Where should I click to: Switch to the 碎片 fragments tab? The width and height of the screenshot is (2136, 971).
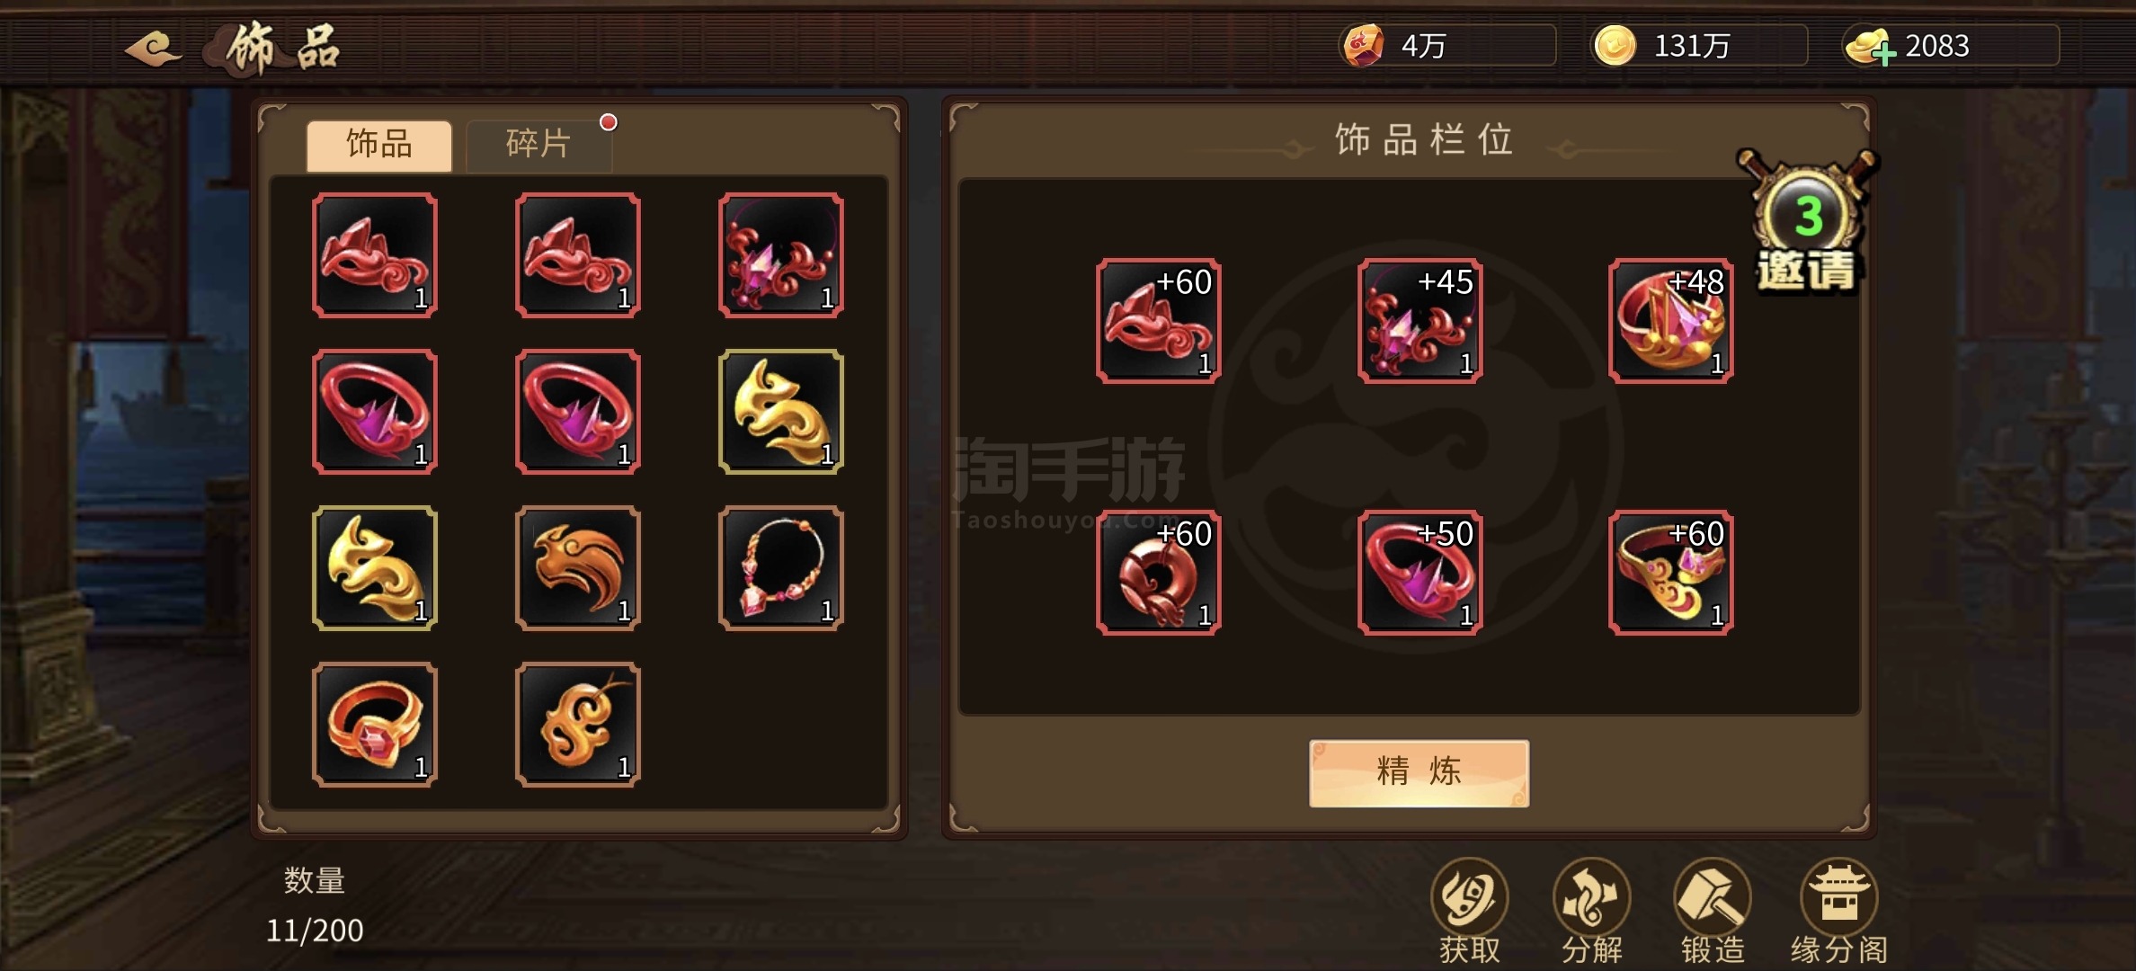[538, 145]
